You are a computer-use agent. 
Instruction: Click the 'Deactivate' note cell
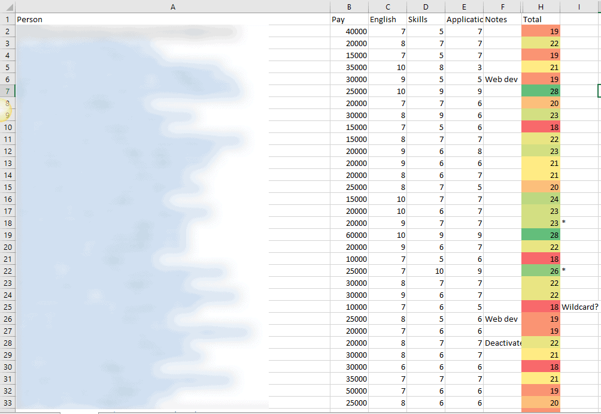[x=502, y=343]
